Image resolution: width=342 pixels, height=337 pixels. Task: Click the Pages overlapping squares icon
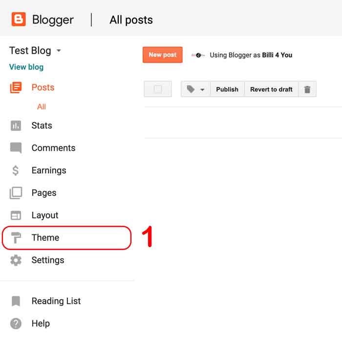(16, 193)
